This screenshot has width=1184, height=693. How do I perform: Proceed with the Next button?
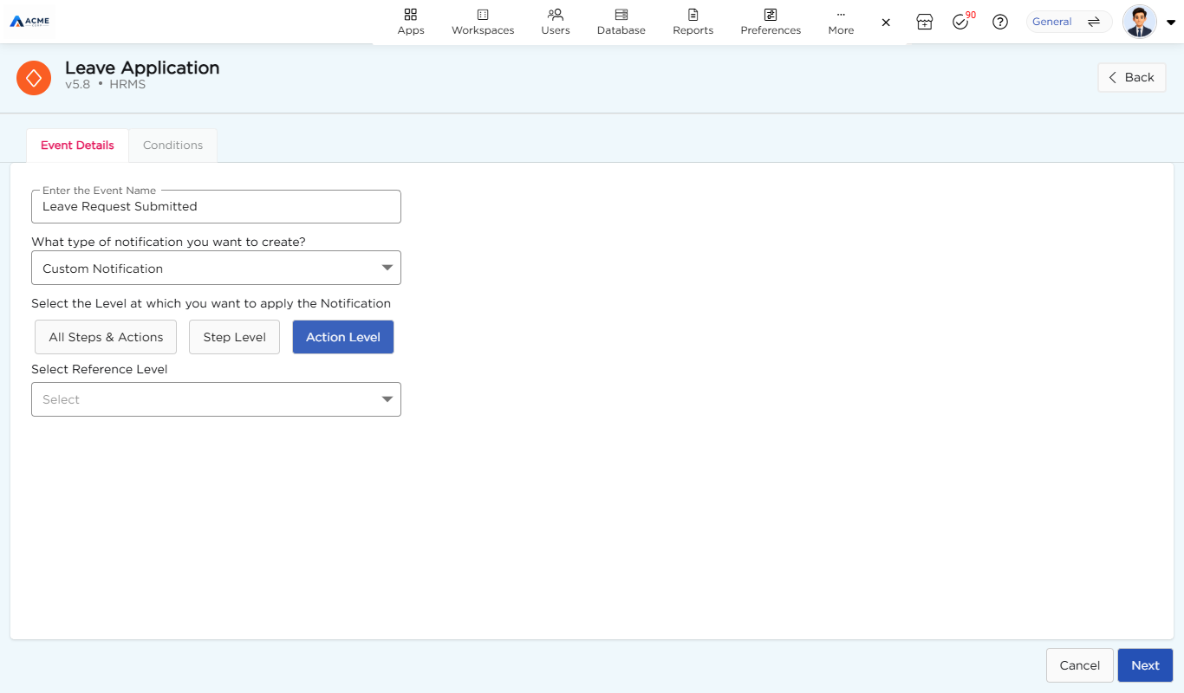coord(1145,665)
